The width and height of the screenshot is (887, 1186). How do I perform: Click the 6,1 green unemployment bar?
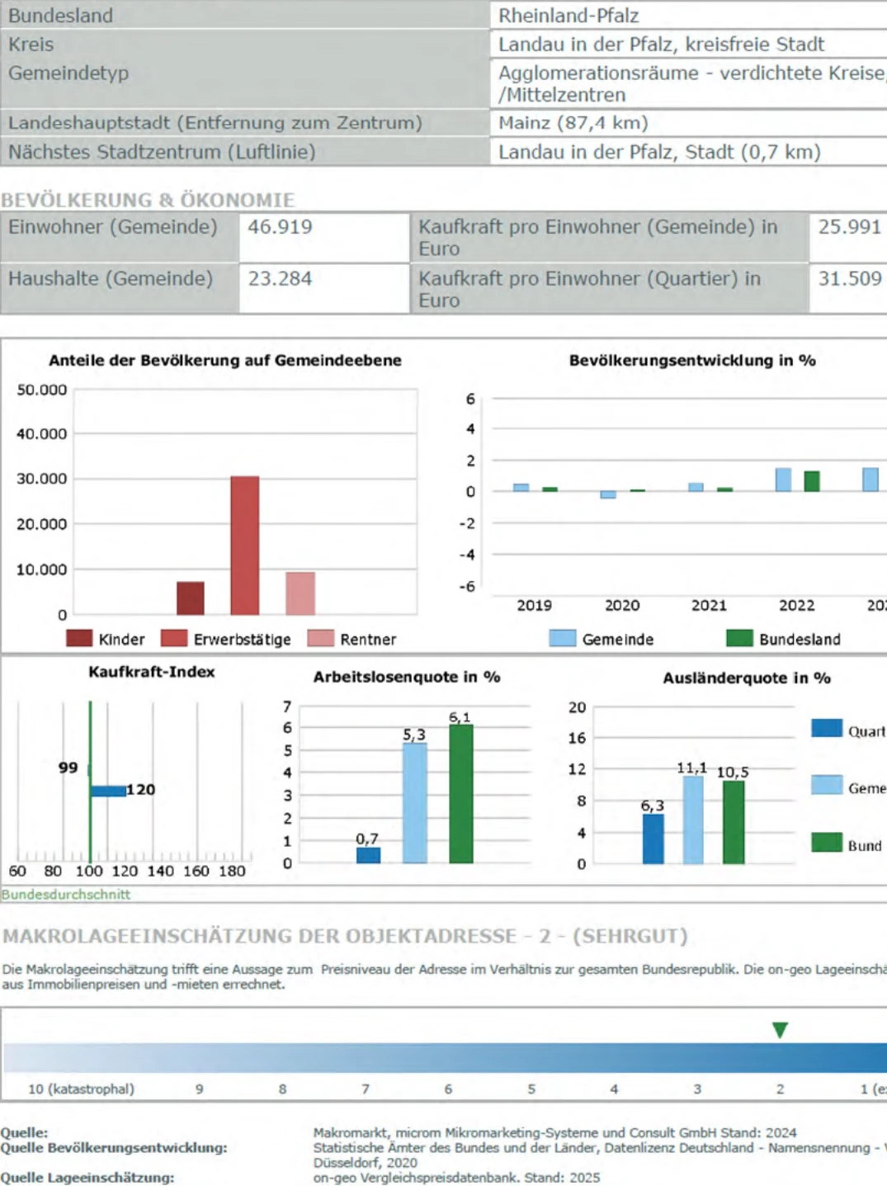tap(461, 794)
